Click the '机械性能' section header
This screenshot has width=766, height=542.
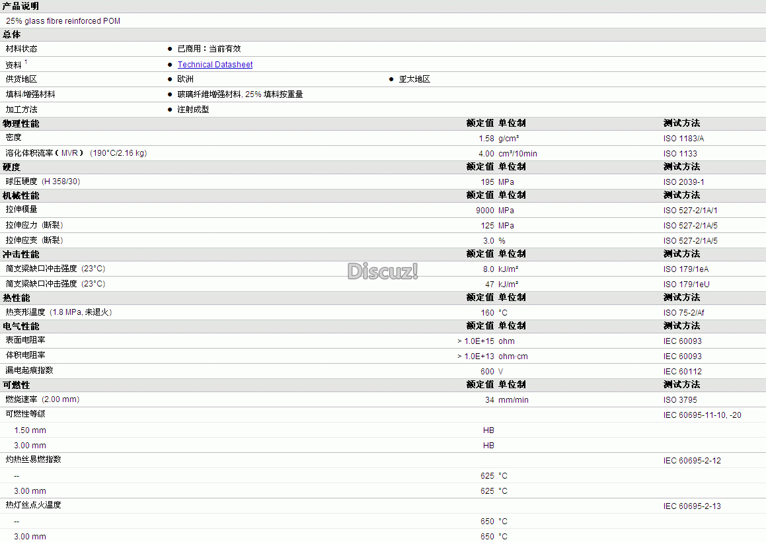20,195
